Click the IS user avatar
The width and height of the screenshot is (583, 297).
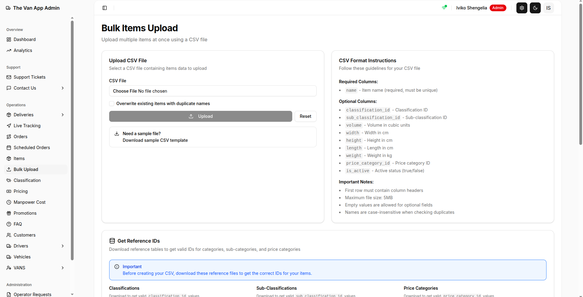pos(548,8)
